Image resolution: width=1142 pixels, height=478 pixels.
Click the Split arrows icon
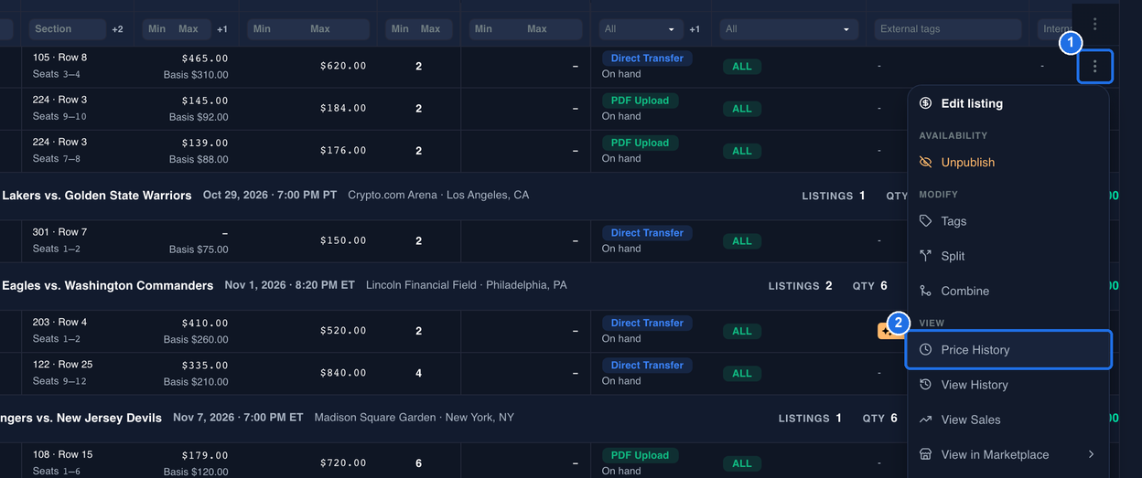pos(925,256)
